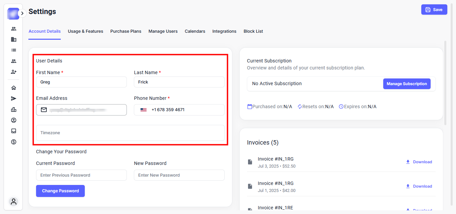Switch to the Usage & Features tab
This screenshot has height=214, width=456.
tap(85, 31)
